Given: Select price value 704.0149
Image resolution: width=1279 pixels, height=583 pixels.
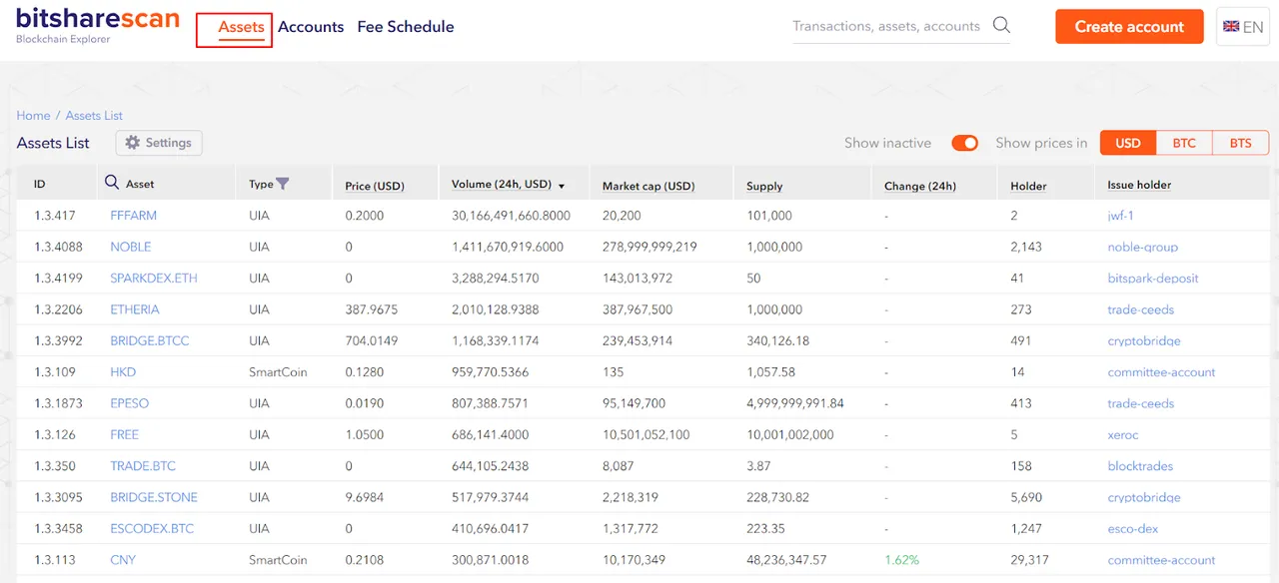Looking at the screenshot, I should 371,340.
